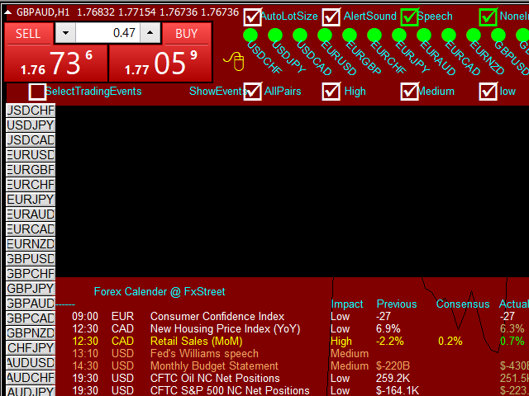Click the SELL button
The height and width of the screenshot is (396, 529).
click(x=28, y=34)
